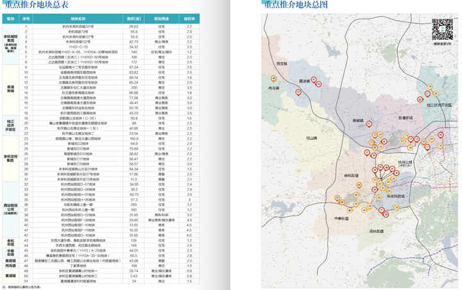Click area value 77.98 in the table

click(x=133, y=98)
